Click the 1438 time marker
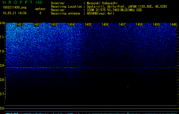The height and width of the screenshot is (114, 179). click(139, 25)
